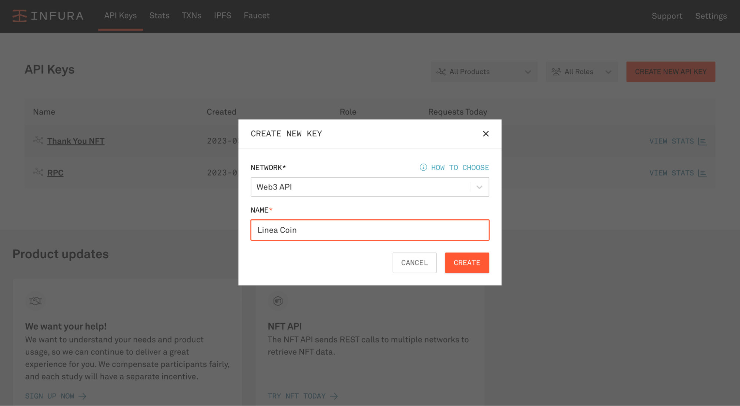Click the Infura logo icon
The height and width of the screenshot is (406, 740).
[19, 16]
